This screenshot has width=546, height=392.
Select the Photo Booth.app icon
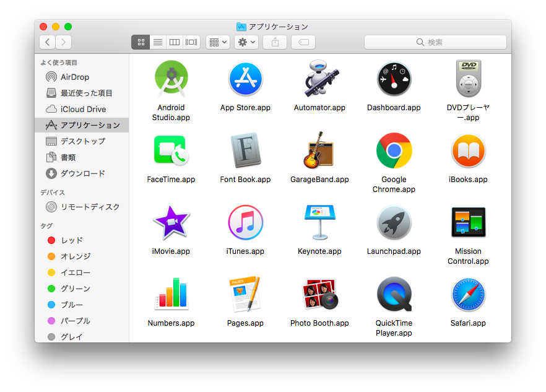coord(320,294)
